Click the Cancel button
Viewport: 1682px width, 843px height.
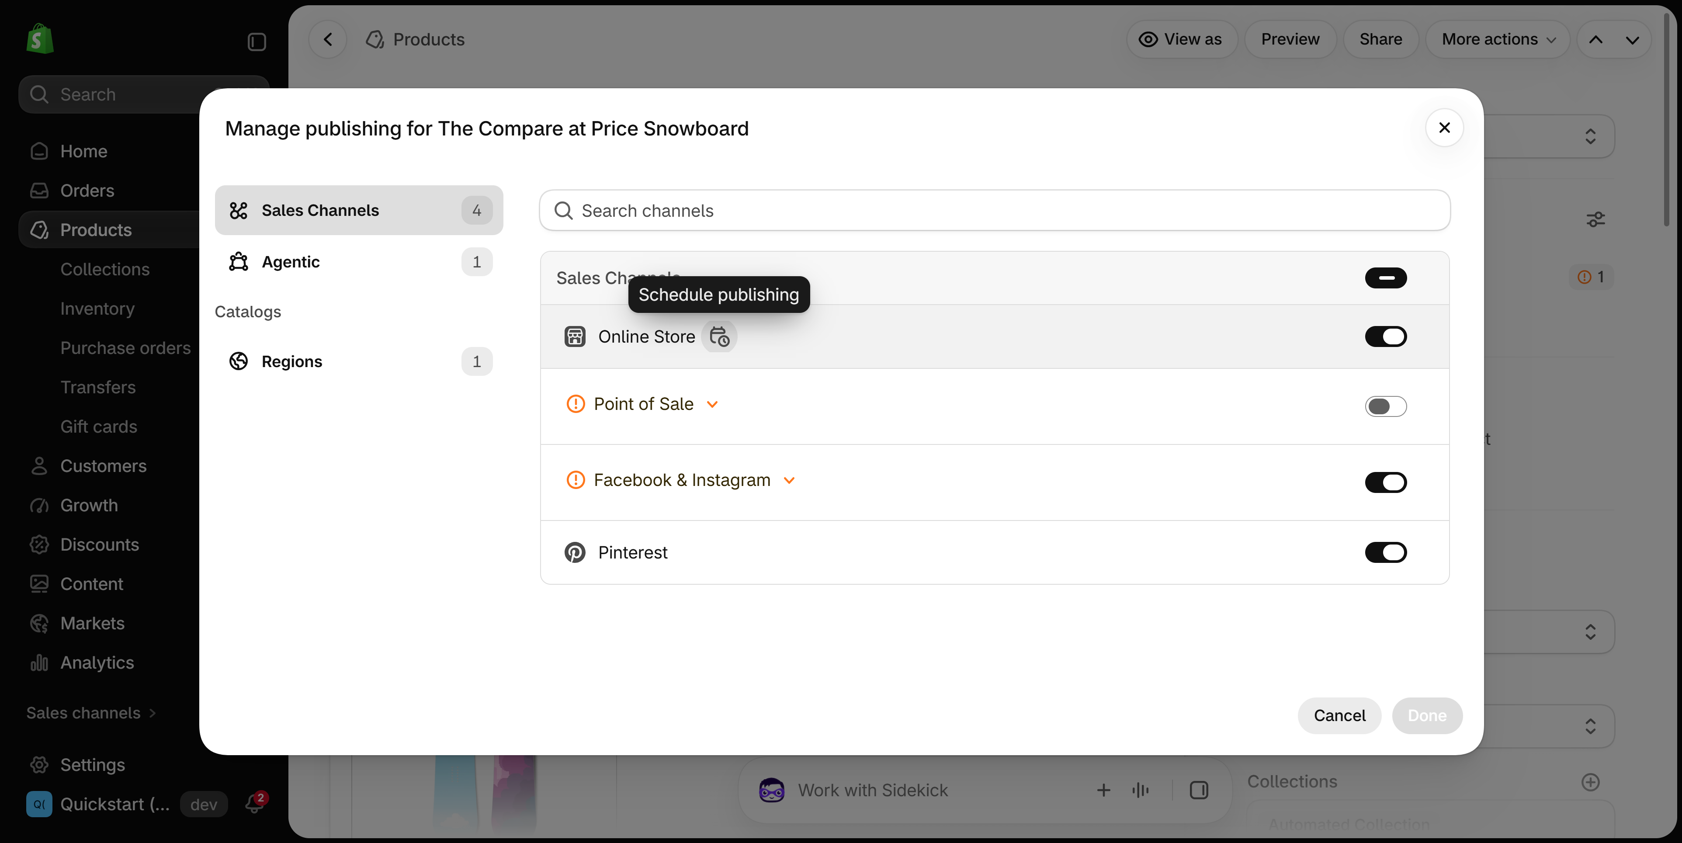[1339, 716]
